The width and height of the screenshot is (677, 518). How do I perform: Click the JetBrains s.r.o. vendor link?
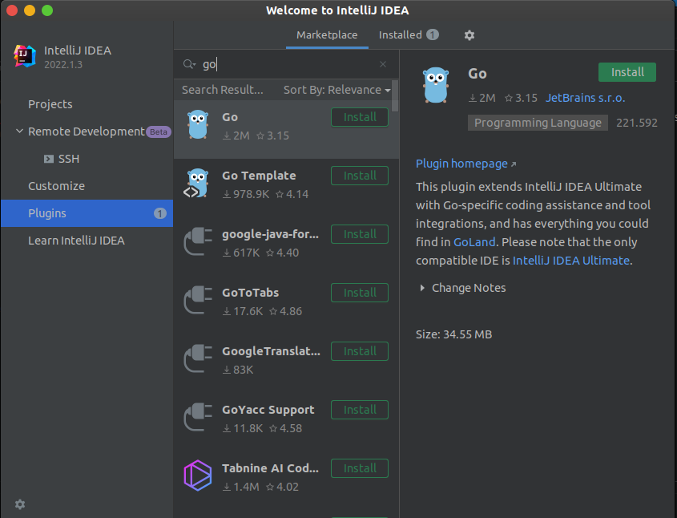(585, 98)
